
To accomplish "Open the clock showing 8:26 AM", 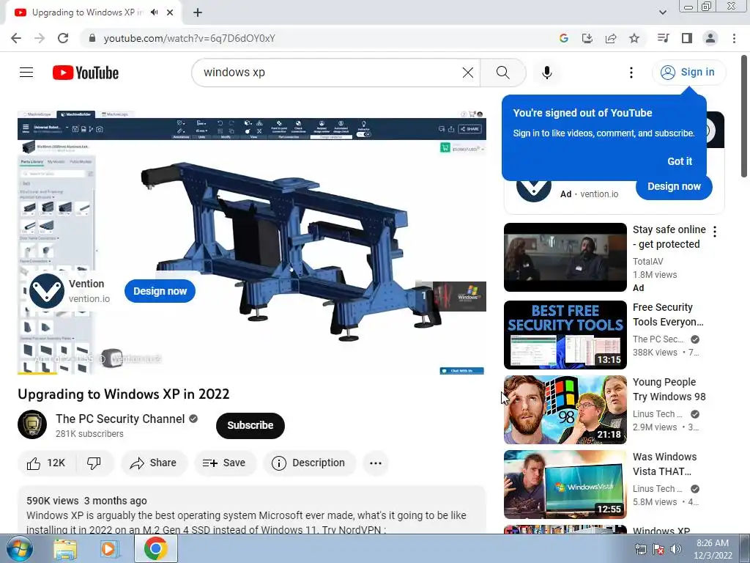I will [x=713, y=548].
